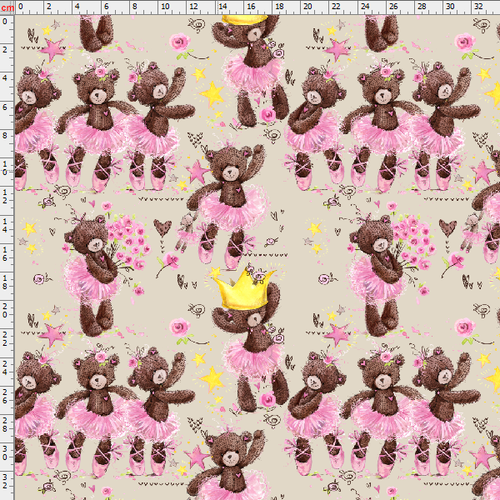Click the 24 mark on the horizontal ruler
The width and height of the screenshot is (500, 500).
coord(365,6)
